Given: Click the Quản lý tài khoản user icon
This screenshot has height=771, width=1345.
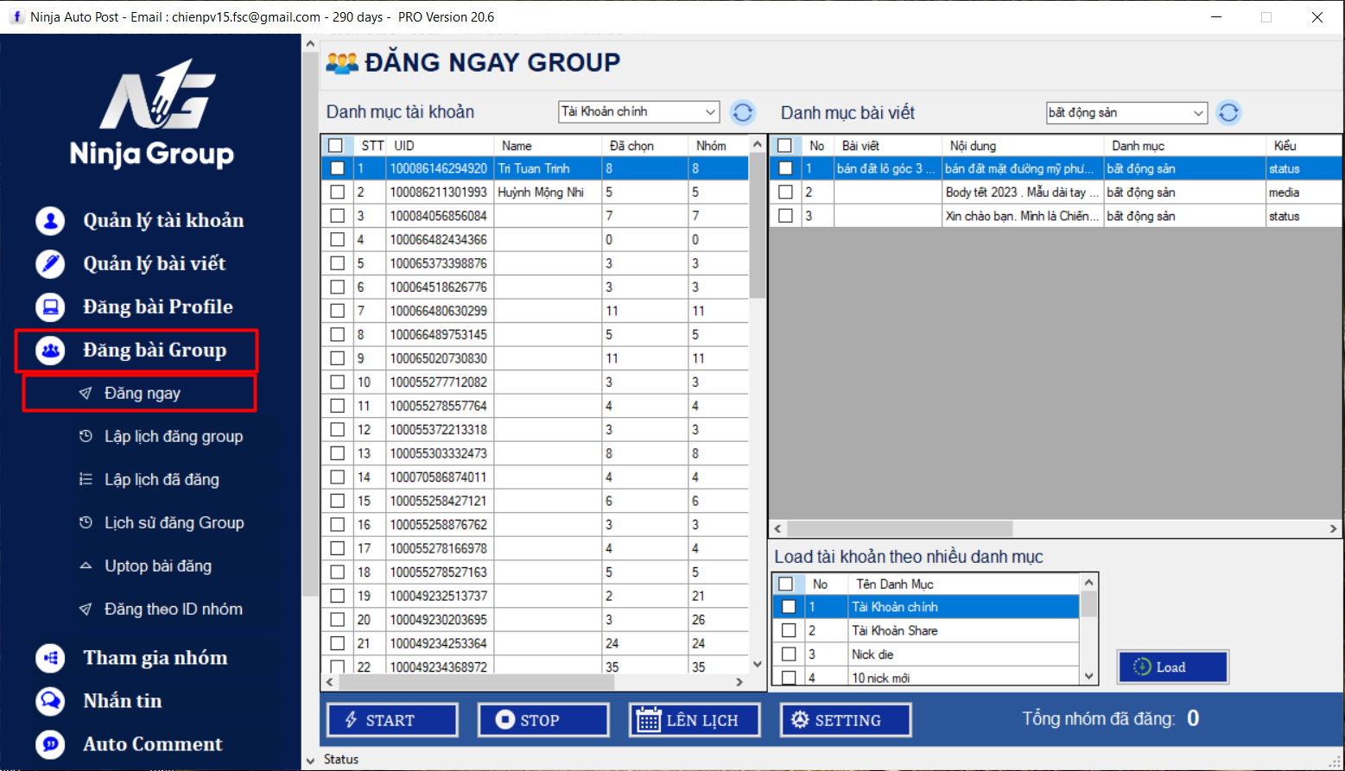Looking at the screenshot, I should (50, 221).
